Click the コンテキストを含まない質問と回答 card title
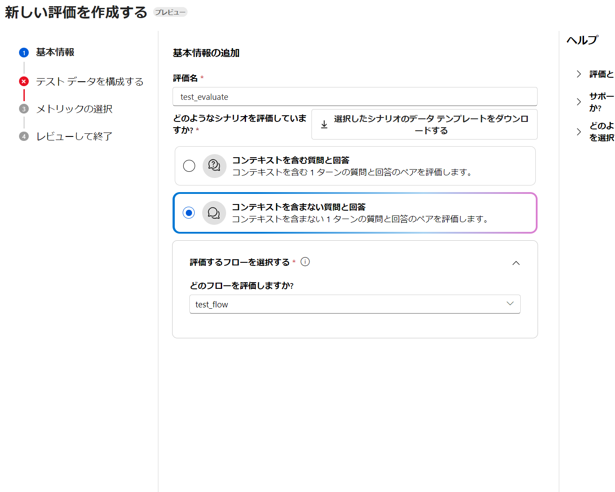 [299, 207]
